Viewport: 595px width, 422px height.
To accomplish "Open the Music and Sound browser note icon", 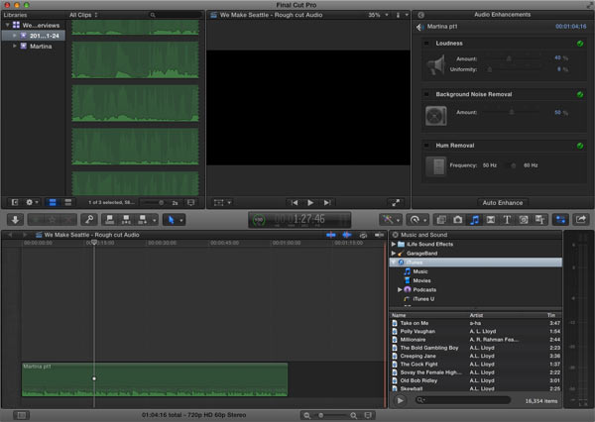I will point(474,220).
